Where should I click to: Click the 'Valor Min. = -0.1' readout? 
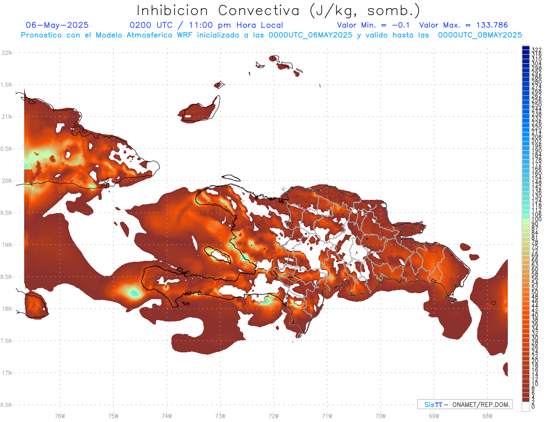point(373,25)
